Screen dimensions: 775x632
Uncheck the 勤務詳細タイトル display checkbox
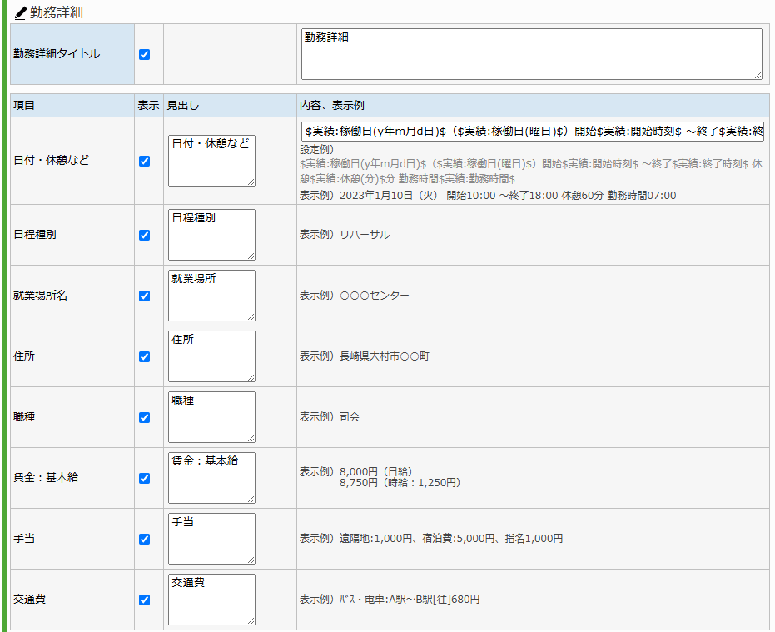[144, 54]
